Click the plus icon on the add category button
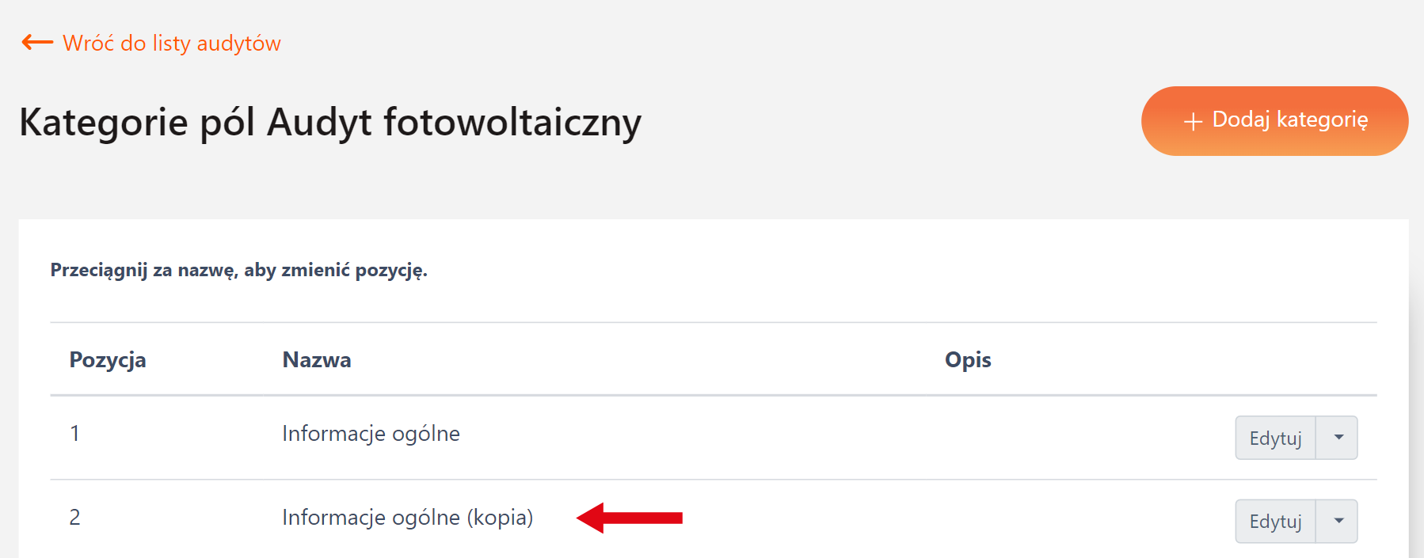 click(x=1193, y=122)
